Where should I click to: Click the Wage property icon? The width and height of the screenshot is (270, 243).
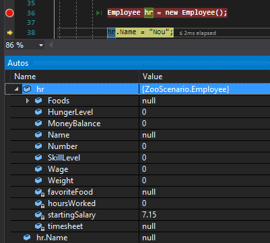pyautogui.click(x=38, y=169)
